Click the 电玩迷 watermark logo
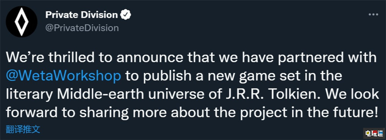Image resolution: width=386 pixels, height=140 pixels. pos(375,133)
